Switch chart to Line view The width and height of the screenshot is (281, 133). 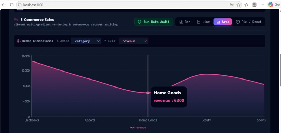point(203,22)
